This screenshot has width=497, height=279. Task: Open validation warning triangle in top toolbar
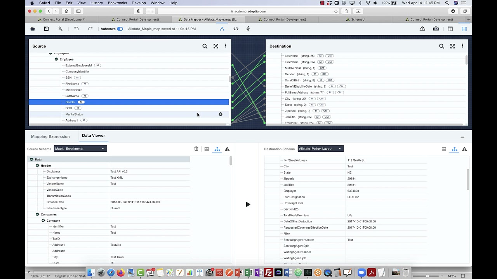click(x=422, y=29)
